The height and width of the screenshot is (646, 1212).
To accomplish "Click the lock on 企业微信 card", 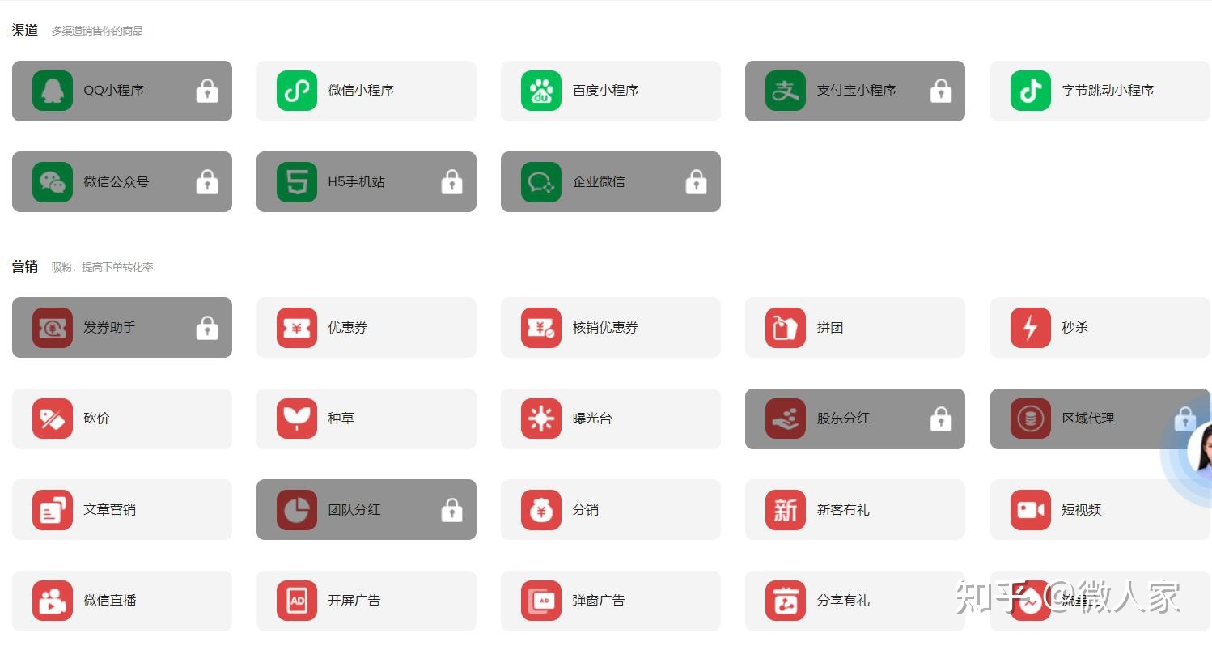I will [x=697, y=182].
